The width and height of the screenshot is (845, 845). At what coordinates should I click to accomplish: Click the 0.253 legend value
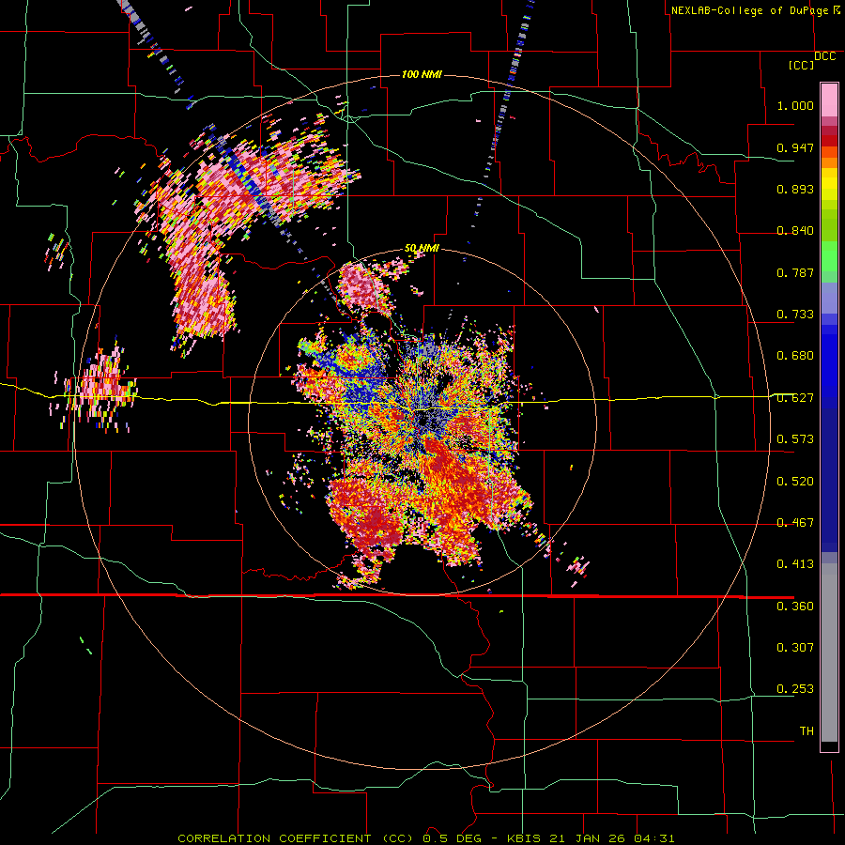coord(795,689)
